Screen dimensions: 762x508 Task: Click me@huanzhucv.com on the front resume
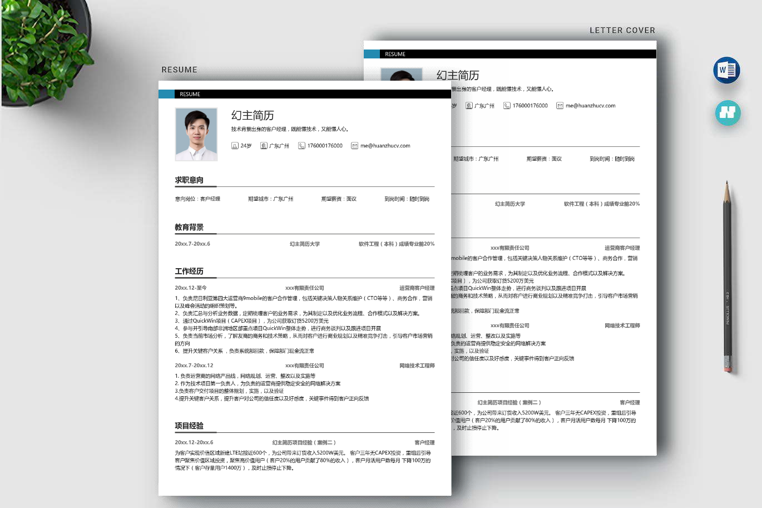[x=385, y=146]
